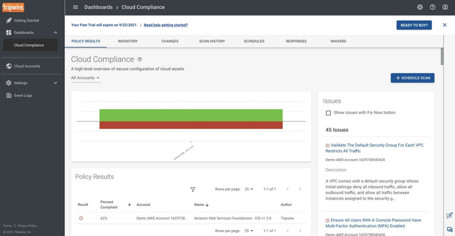The width and height of the screenshot is (455, 236).
Task: Open the All Accounts dropdown
Action: click(x=85, y=78)
